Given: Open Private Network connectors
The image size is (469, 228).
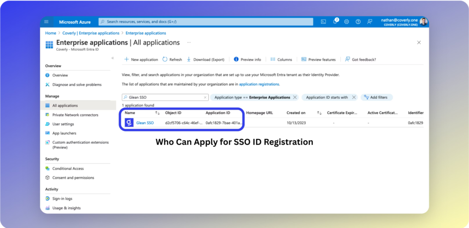Looking at the screenshot, I should point(75,115).
